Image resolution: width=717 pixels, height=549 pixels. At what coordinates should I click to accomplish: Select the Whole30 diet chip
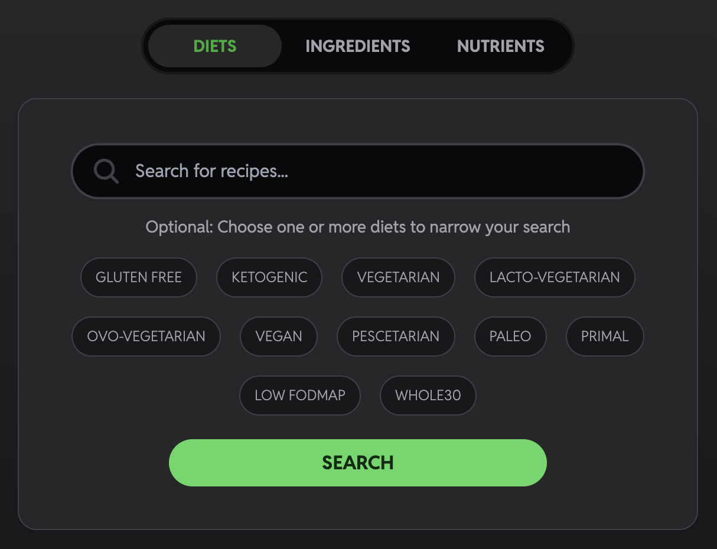(x=428, y=396)
